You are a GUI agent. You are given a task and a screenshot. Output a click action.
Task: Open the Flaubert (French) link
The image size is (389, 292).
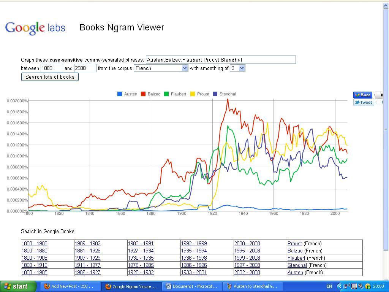click(296, 258)
